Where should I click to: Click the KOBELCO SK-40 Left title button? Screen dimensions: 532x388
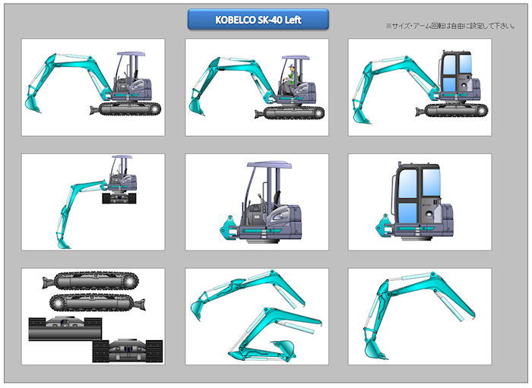[x=258, y=19]
